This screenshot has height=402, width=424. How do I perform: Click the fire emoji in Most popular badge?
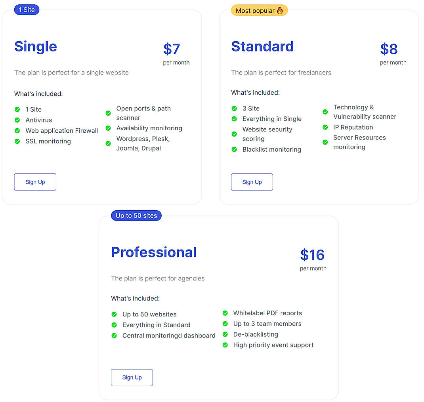coord(280,11)
